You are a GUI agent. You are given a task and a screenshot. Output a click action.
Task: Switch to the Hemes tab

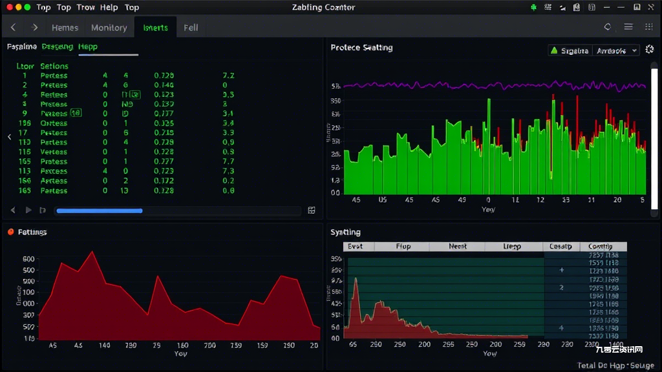(65, 27)
